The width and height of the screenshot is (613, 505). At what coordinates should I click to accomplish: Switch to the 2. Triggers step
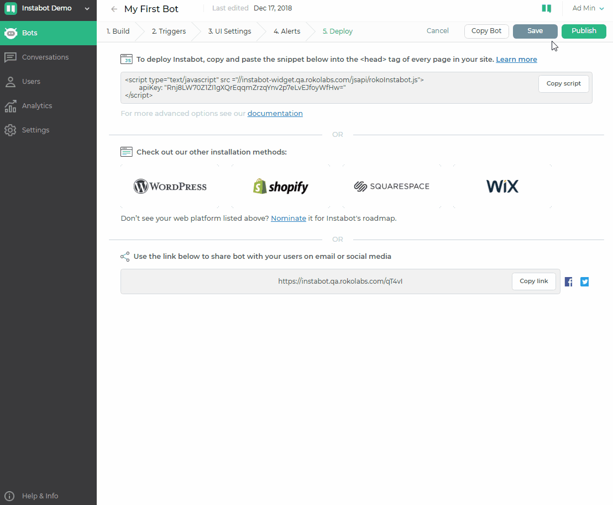[169, 31]
